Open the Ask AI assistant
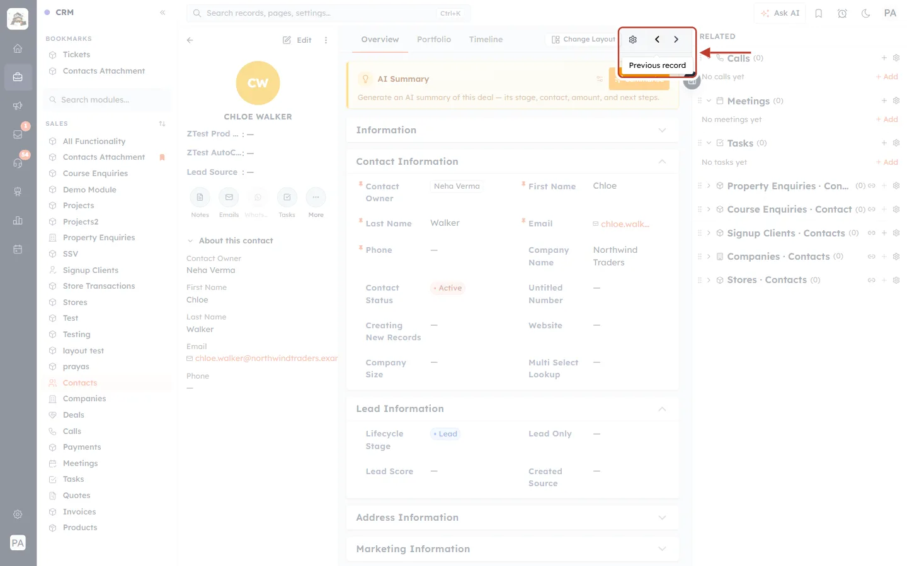 (x=780, y=13)
